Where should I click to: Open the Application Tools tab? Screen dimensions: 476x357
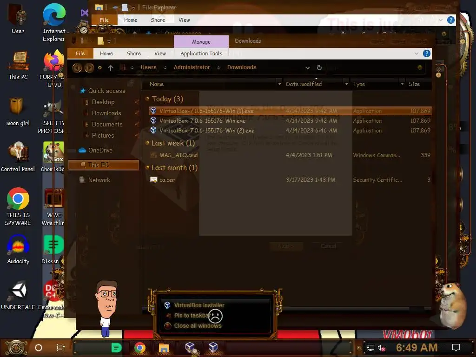point(201,53)
